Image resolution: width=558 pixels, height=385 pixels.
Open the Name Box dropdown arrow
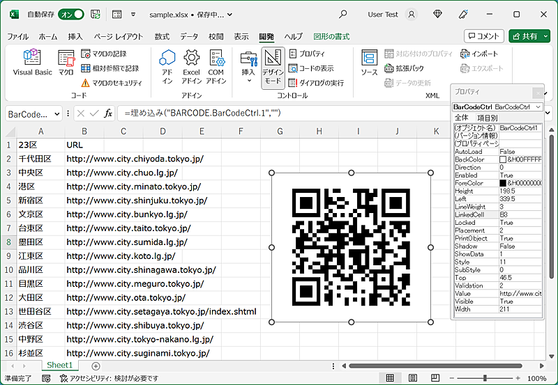57,114
